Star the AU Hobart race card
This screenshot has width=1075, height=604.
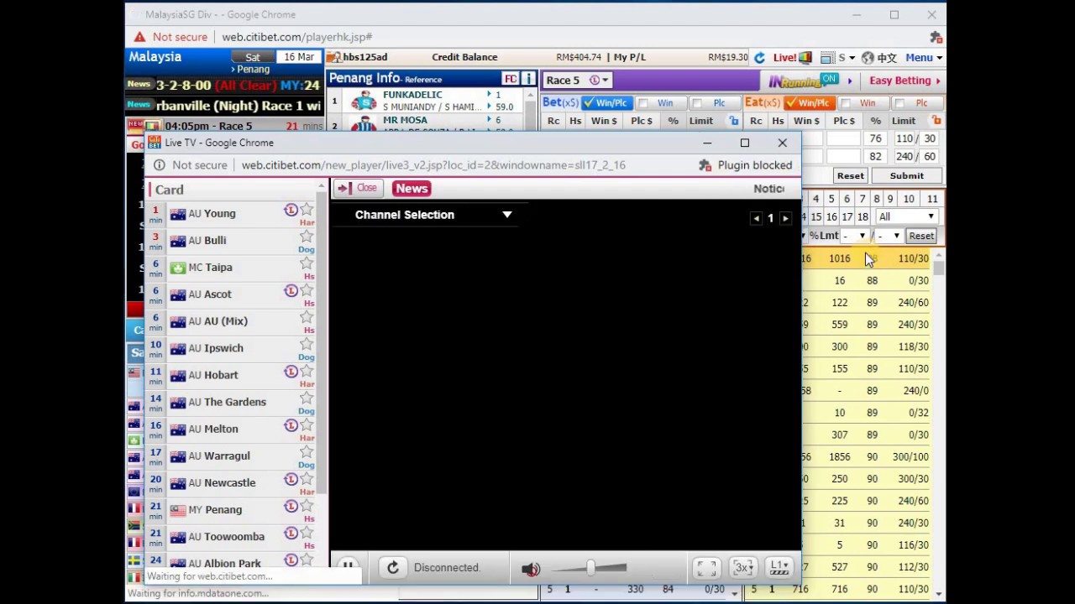[307, 370]
